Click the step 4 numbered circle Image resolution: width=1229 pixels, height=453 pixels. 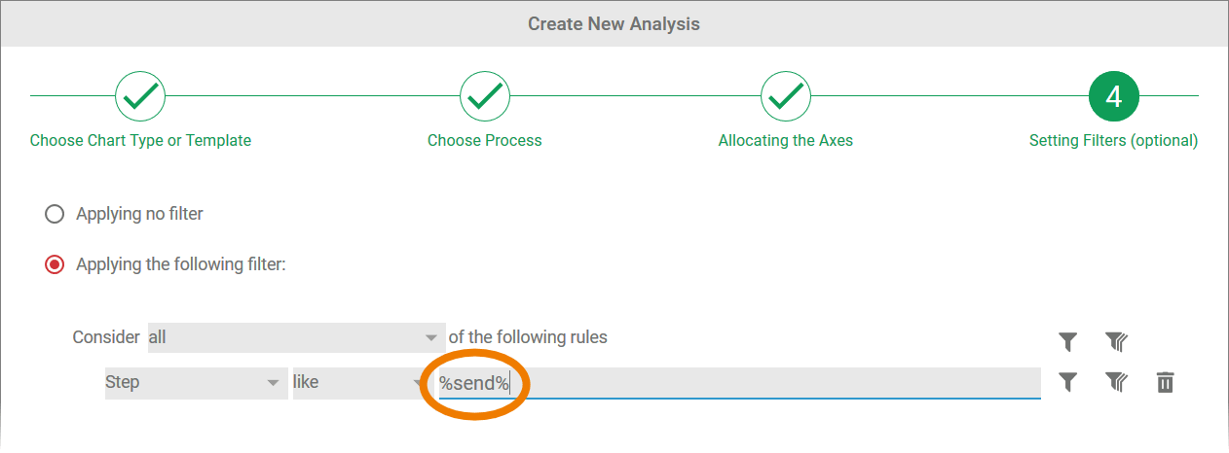(x=1114, y=96)
